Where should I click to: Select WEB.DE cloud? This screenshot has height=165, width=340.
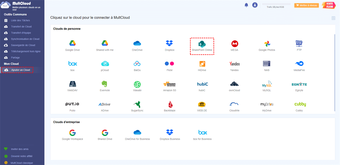202,107
